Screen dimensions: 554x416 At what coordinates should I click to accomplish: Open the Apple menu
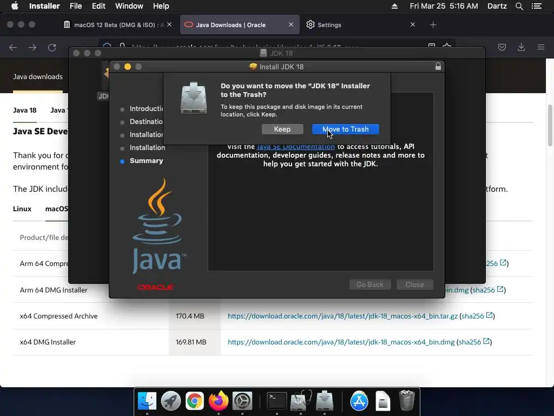tap(15, 6)
